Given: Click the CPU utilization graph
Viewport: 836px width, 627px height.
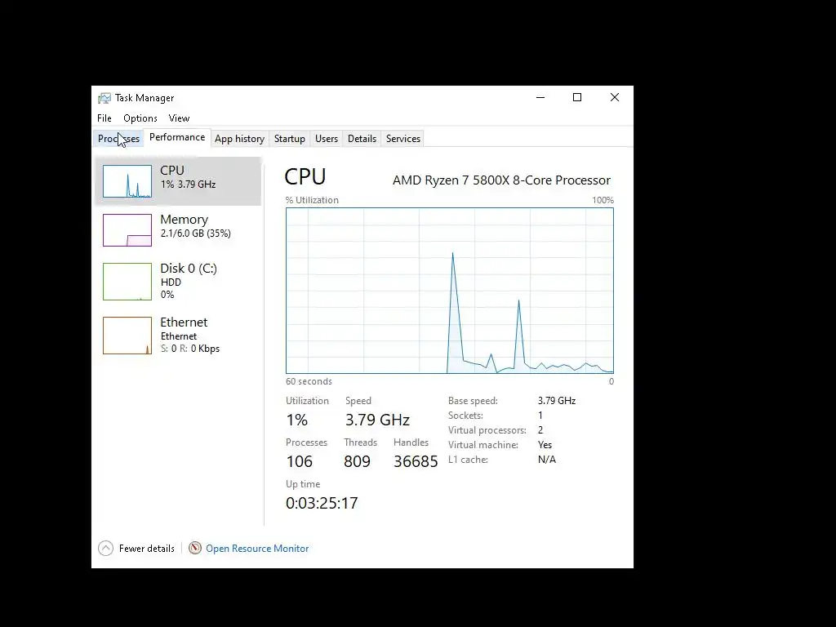Looking at the screenshot, I should pos(450,291).
